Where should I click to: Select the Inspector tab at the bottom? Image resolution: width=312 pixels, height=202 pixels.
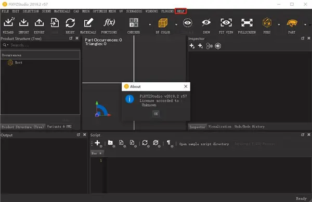pos(197,127)
